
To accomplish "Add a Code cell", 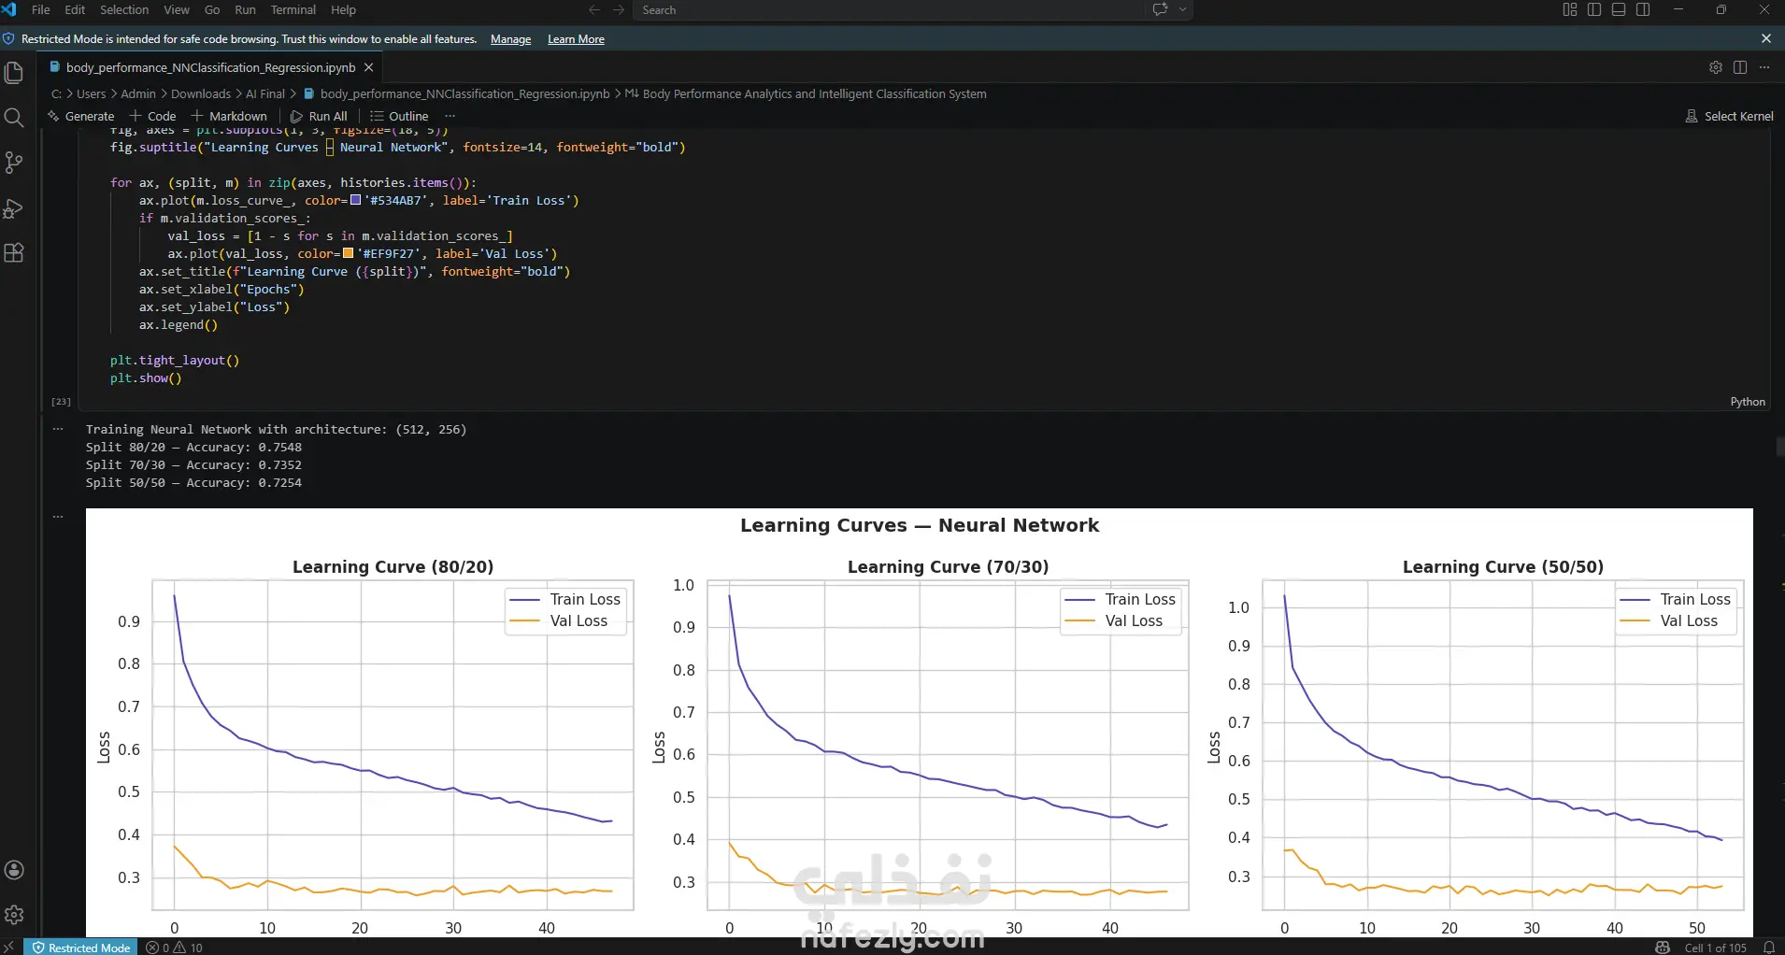I will (x=152, y=116).
